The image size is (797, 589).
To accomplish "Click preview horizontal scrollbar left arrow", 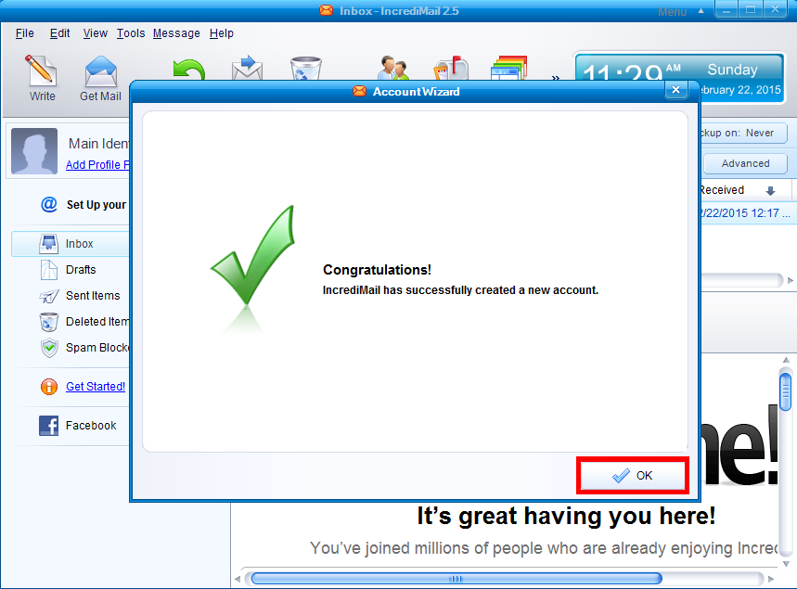I will (x=238, y=579).
